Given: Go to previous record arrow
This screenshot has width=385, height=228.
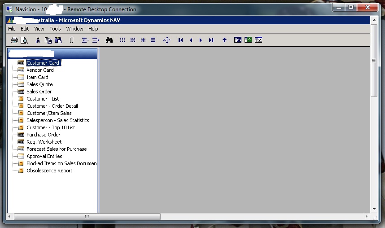Looking at the screenshot, I should click(191, 40).
